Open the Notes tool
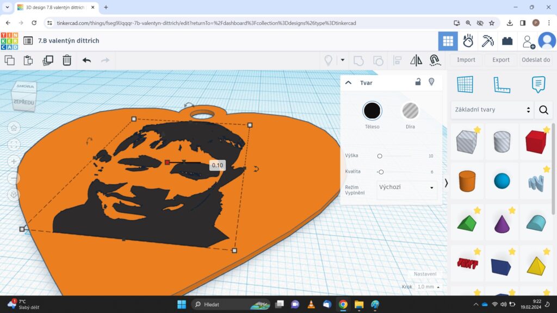Screen dimensions: 557x313 pos(538,84)
